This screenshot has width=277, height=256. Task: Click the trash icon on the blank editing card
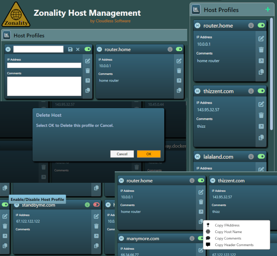pos(87,71)
